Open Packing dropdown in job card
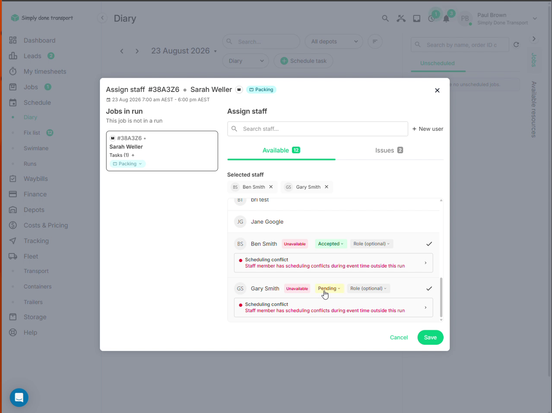The height and width of the screenshot is (413, 552). tap(127, 164)
